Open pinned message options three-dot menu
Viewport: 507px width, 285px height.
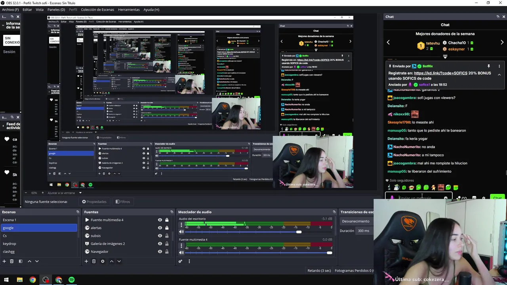click(499, 66)
